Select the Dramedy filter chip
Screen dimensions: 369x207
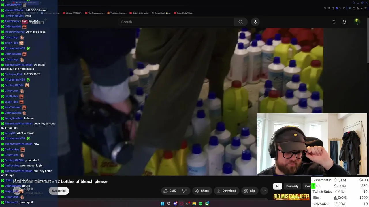click(x=292, y=186)
